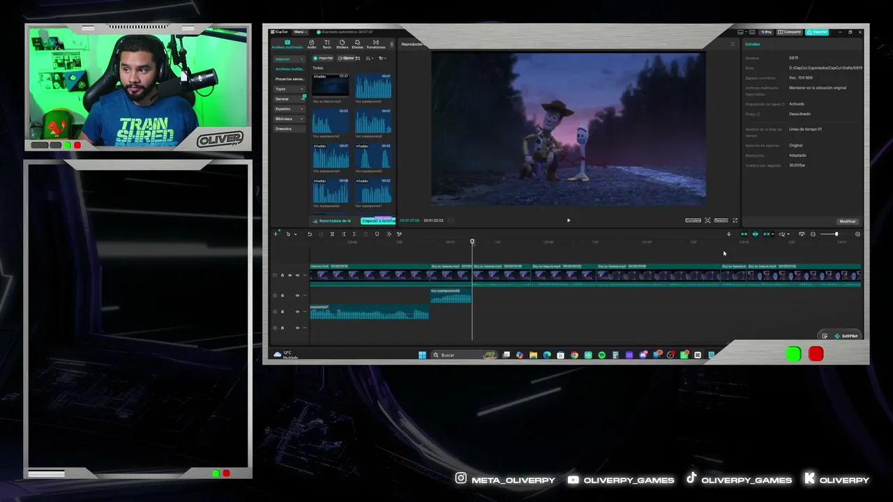Open the Efectos tab

(357, 44)
